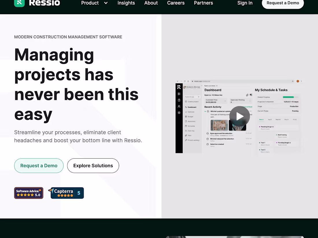The height and width of the screenshot is (238, 318).
Task: Select Estimate in the project navigation menu
Action: (190, 112)
